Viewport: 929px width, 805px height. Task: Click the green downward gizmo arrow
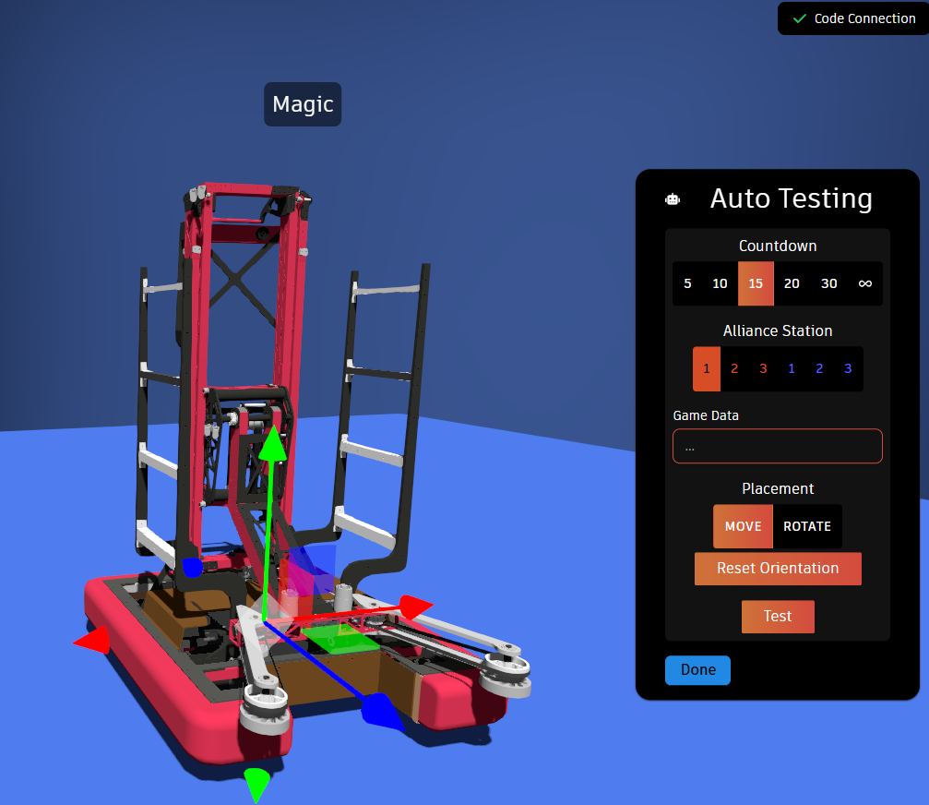click(257, 784)
